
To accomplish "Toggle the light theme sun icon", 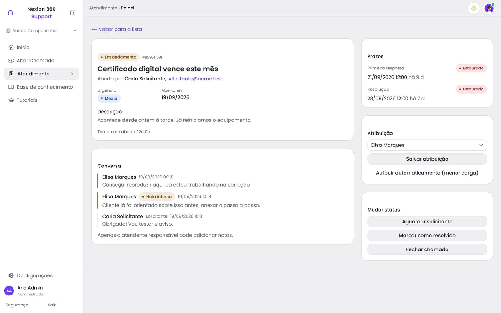I will tap(474, 8).
